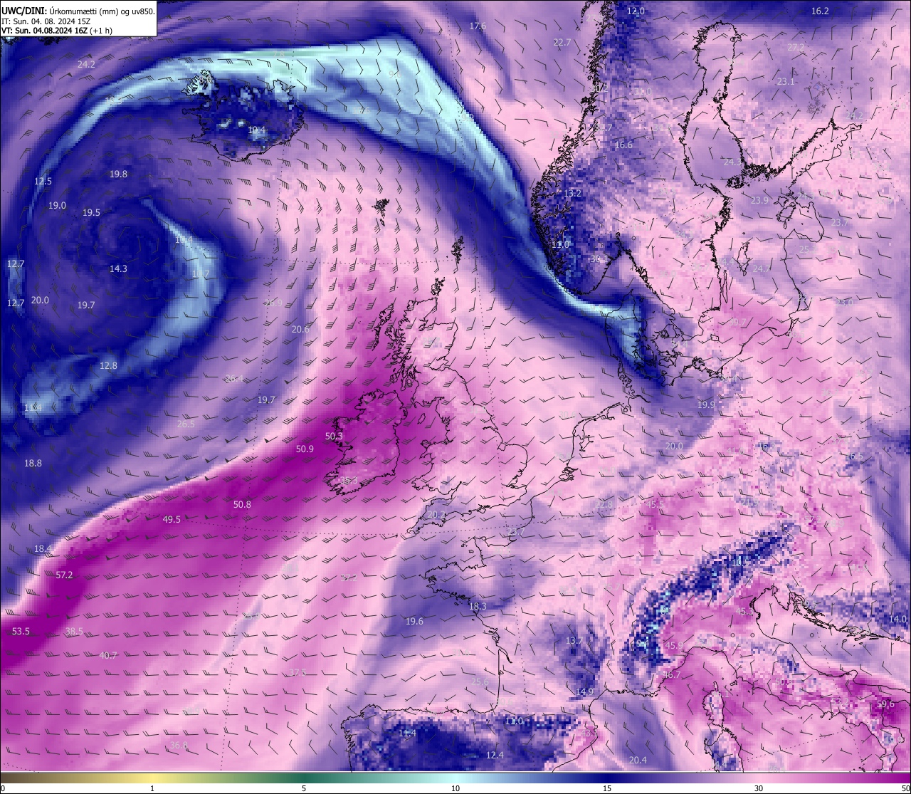Click the legend tick labelled 5

pos(304,788)
